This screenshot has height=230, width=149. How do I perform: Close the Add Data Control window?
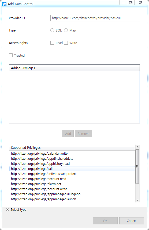click(x=141, y=3)
